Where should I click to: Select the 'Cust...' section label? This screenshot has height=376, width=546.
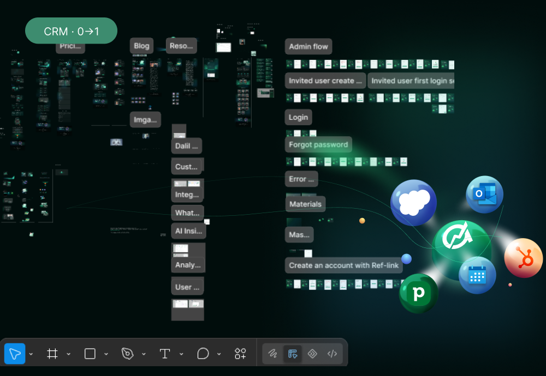tap(186, 166)
